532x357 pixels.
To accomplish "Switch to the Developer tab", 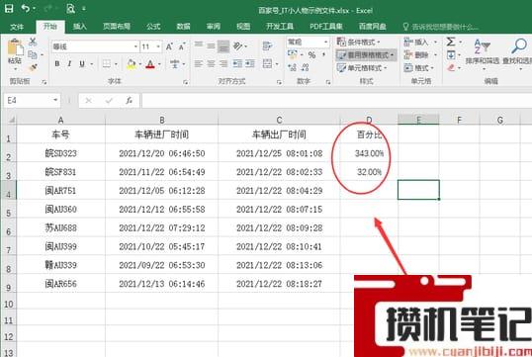I will [x=280, y=26].
